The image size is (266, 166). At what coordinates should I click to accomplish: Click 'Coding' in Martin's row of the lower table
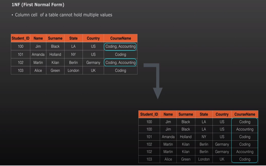pos(245,144)
